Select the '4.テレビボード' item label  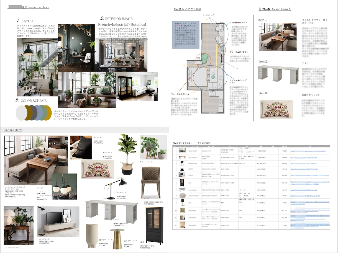coord(44,239)
